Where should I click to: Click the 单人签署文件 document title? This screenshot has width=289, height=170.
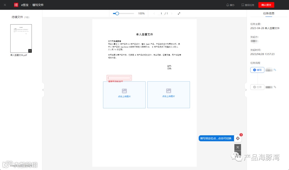pos(144,34)
